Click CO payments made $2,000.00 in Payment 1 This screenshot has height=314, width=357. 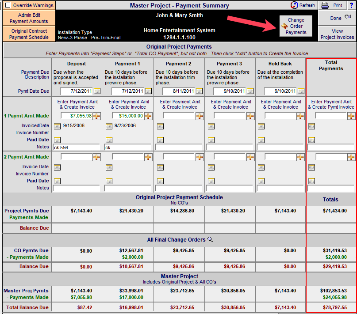point(133,257)
